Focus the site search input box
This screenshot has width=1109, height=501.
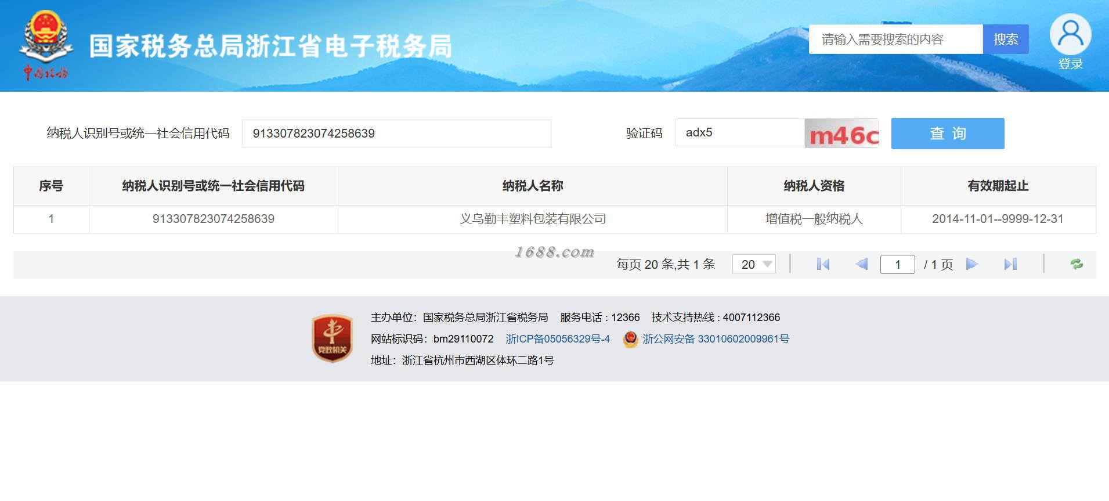click(896, 39)
